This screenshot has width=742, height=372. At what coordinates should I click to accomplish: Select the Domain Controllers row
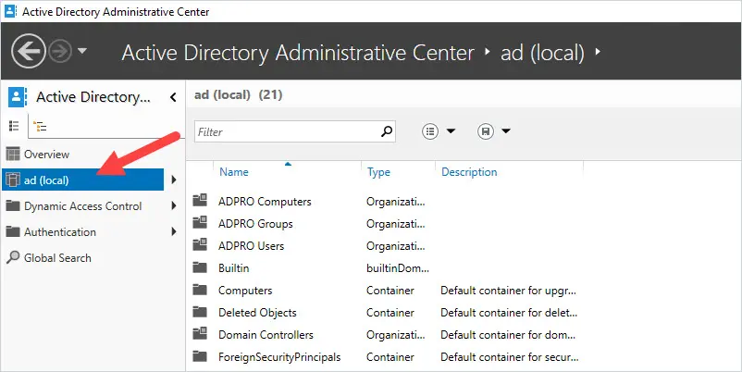click(x=386, y=335)
